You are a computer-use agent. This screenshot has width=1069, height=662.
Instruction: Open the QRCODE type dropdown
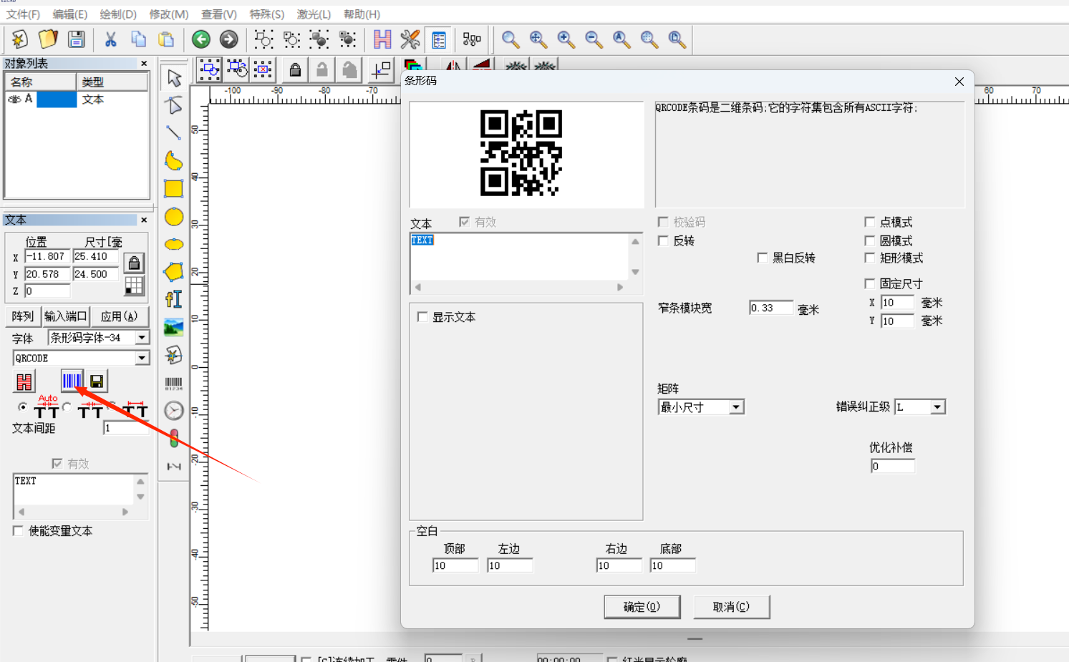click(142, 358)
